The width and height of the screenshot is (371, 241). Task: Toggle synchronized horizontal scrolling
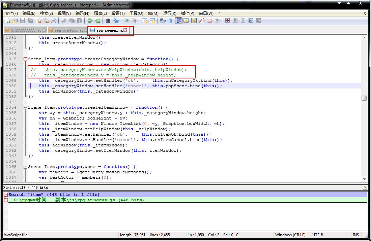(x=152, y=21)
